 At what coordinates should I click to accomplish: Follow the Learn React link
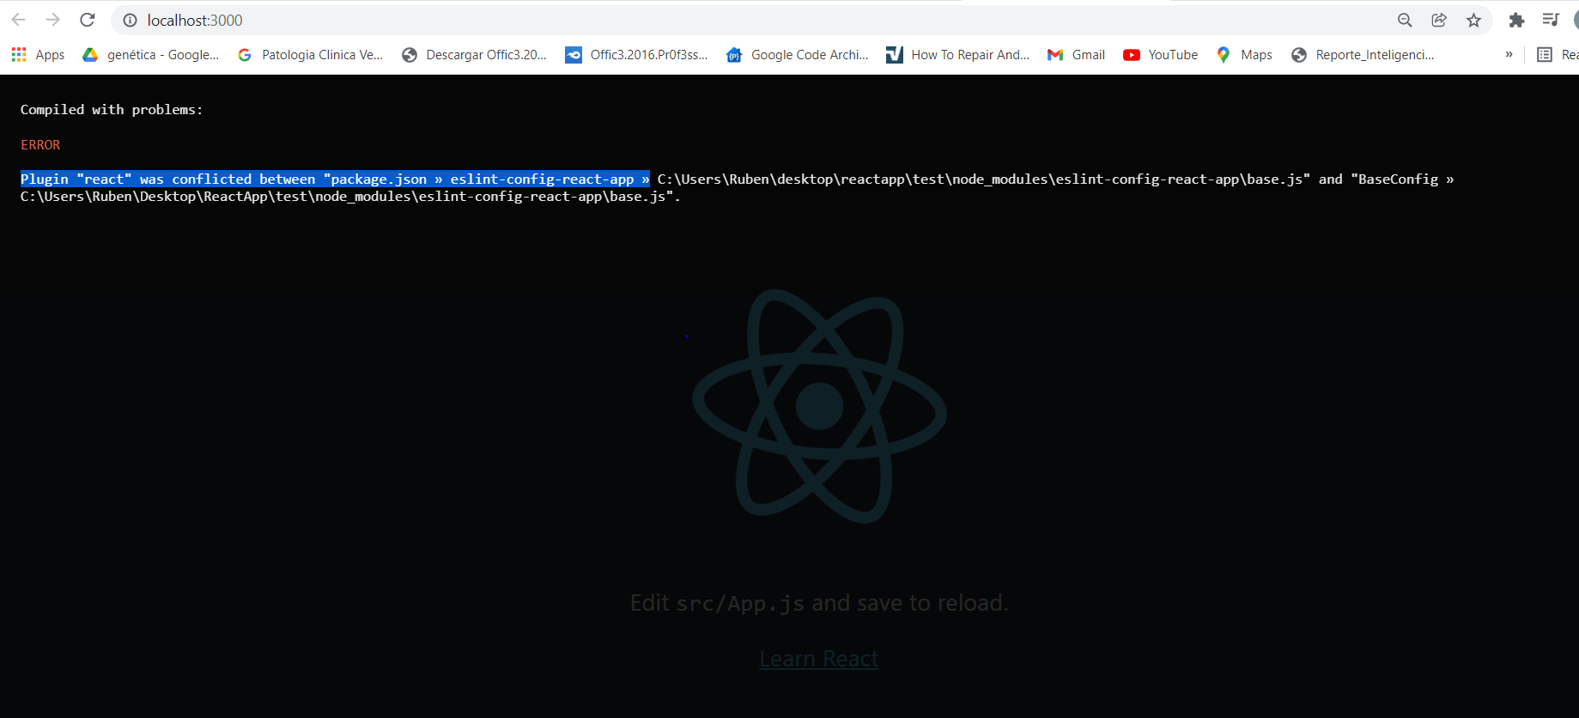[819, 659]
